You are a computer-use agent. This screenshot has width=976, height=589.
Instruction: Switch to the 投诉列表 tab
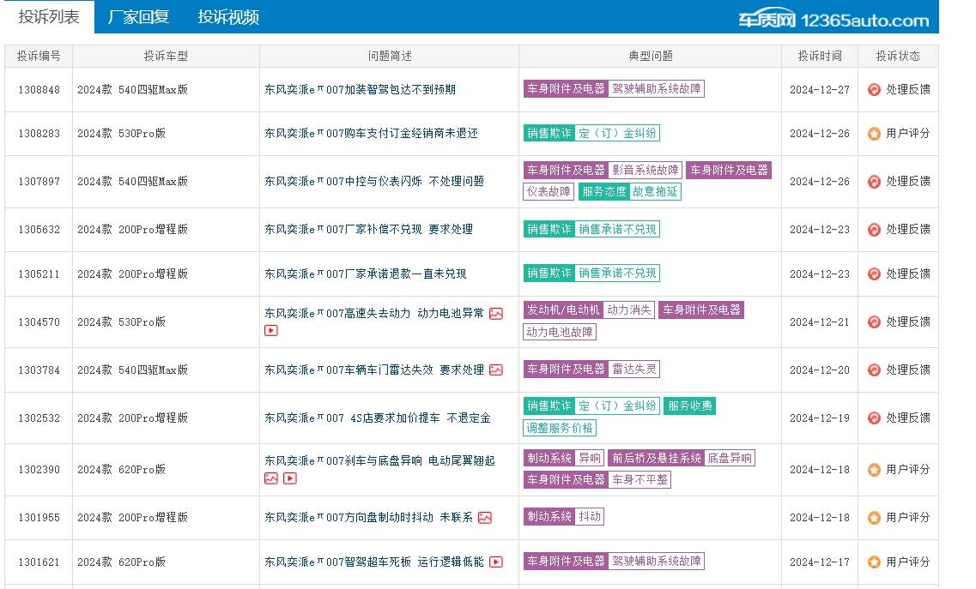pyautogui.click(x=49, y=17)
